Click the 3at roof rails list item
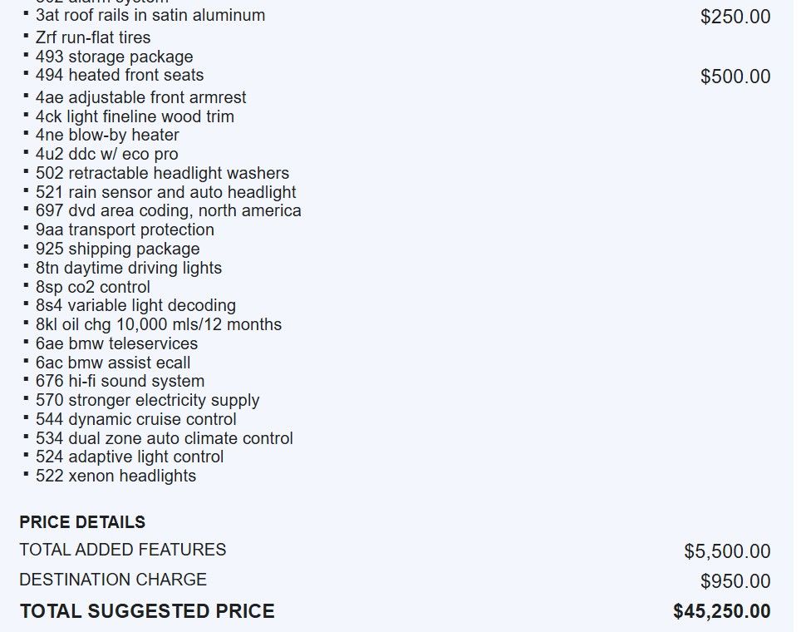This screenshot has height=632, width=801. [150, 15]
